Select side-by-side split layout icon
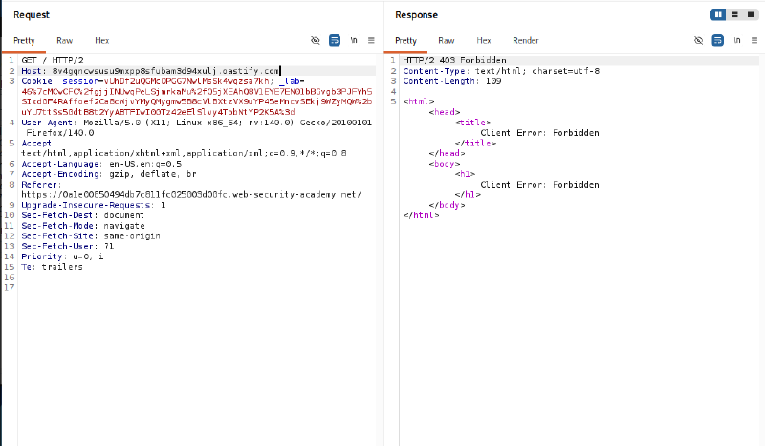 (718, 14)
